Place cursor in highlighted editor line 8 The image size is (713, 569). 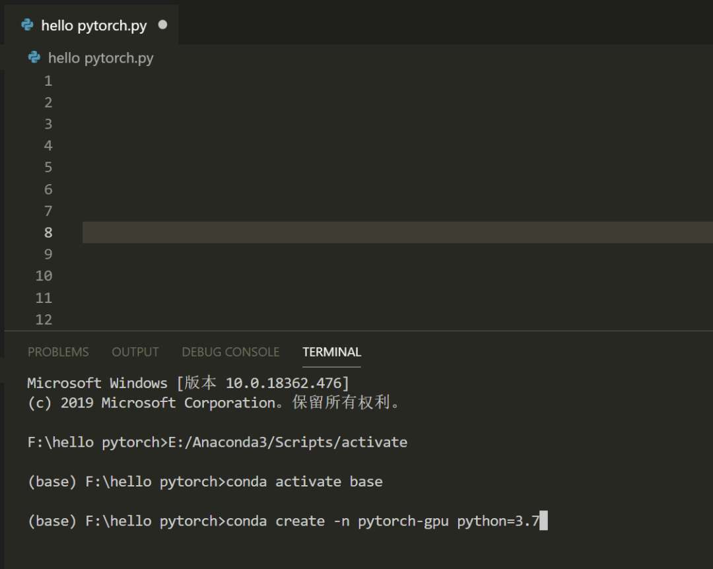click(396, 232)
